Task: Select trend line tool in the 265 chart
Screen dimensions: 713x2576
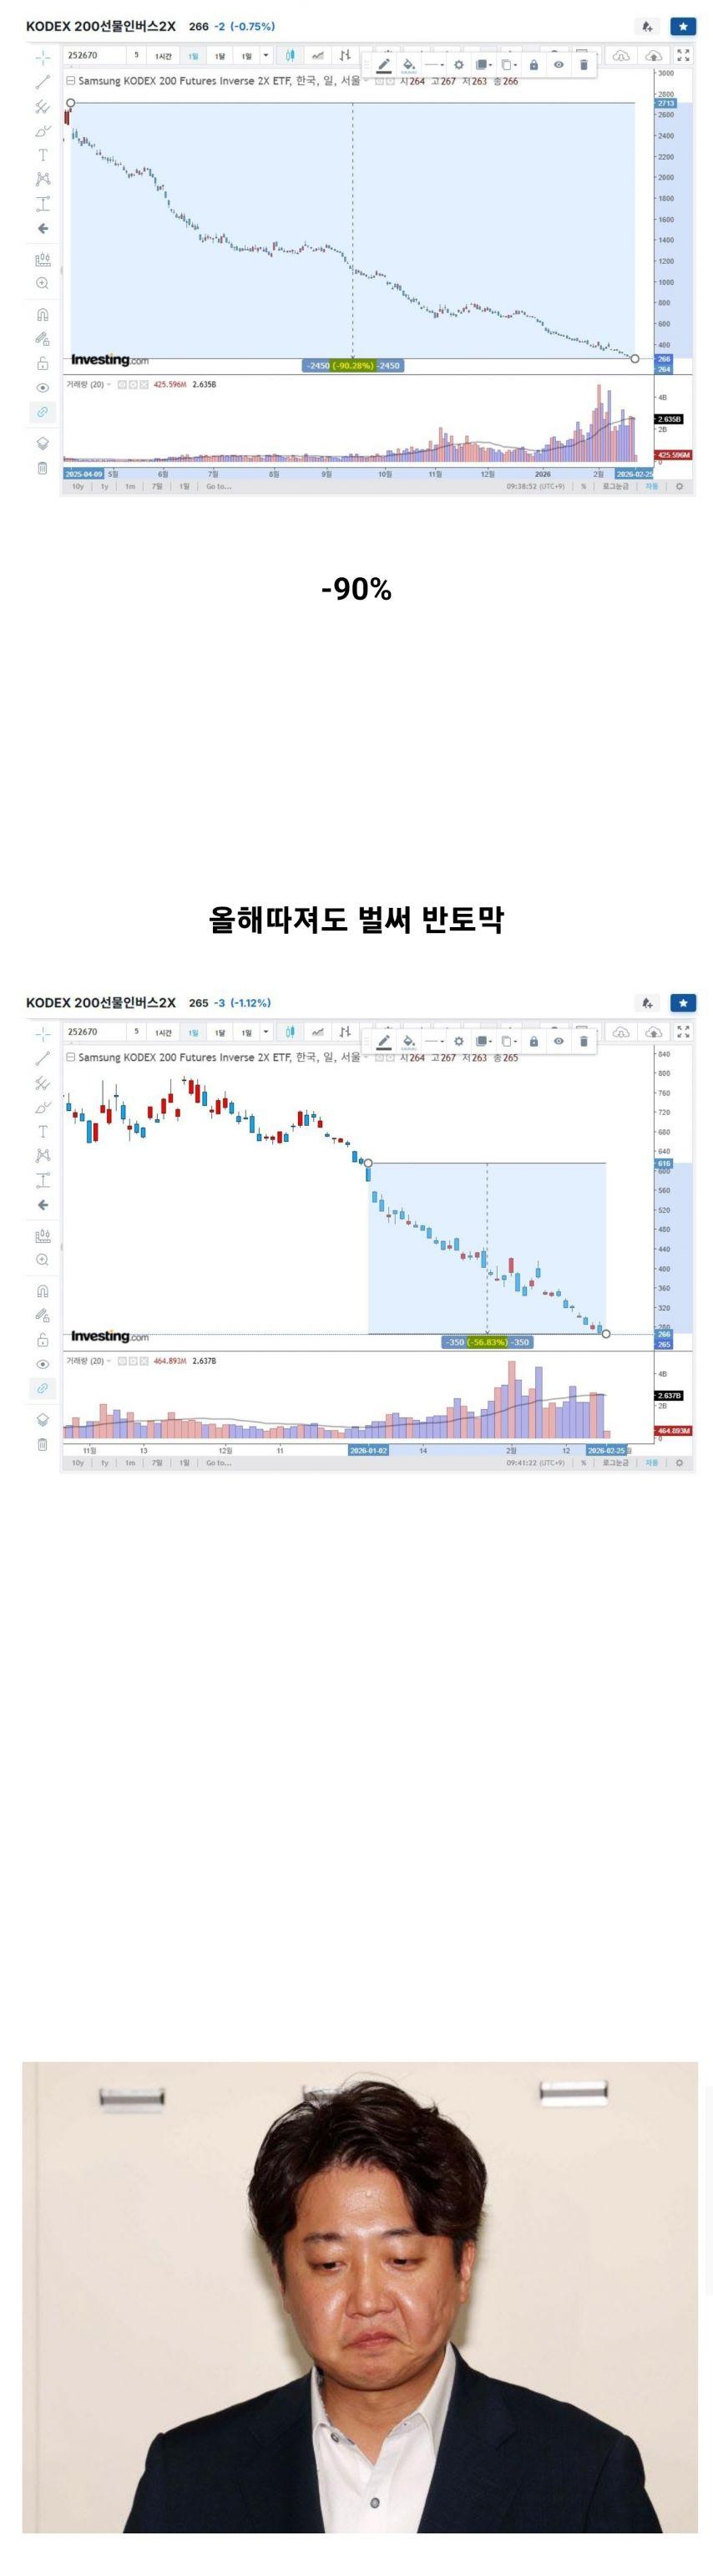Action: tap(42, 1058)
